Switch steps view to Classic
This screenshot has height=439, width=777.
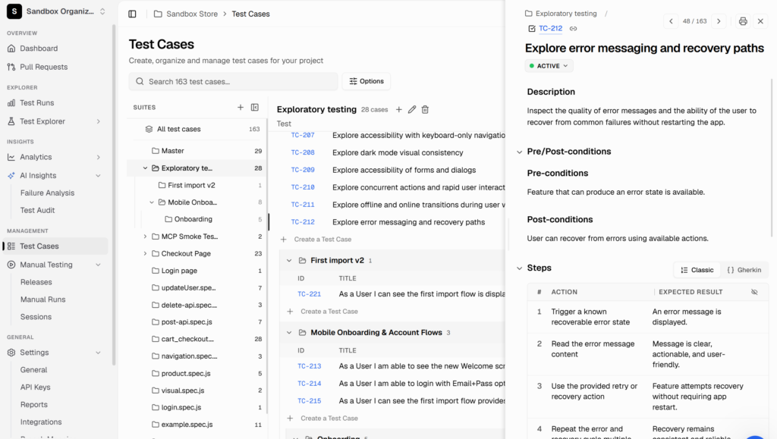(697, 270)
